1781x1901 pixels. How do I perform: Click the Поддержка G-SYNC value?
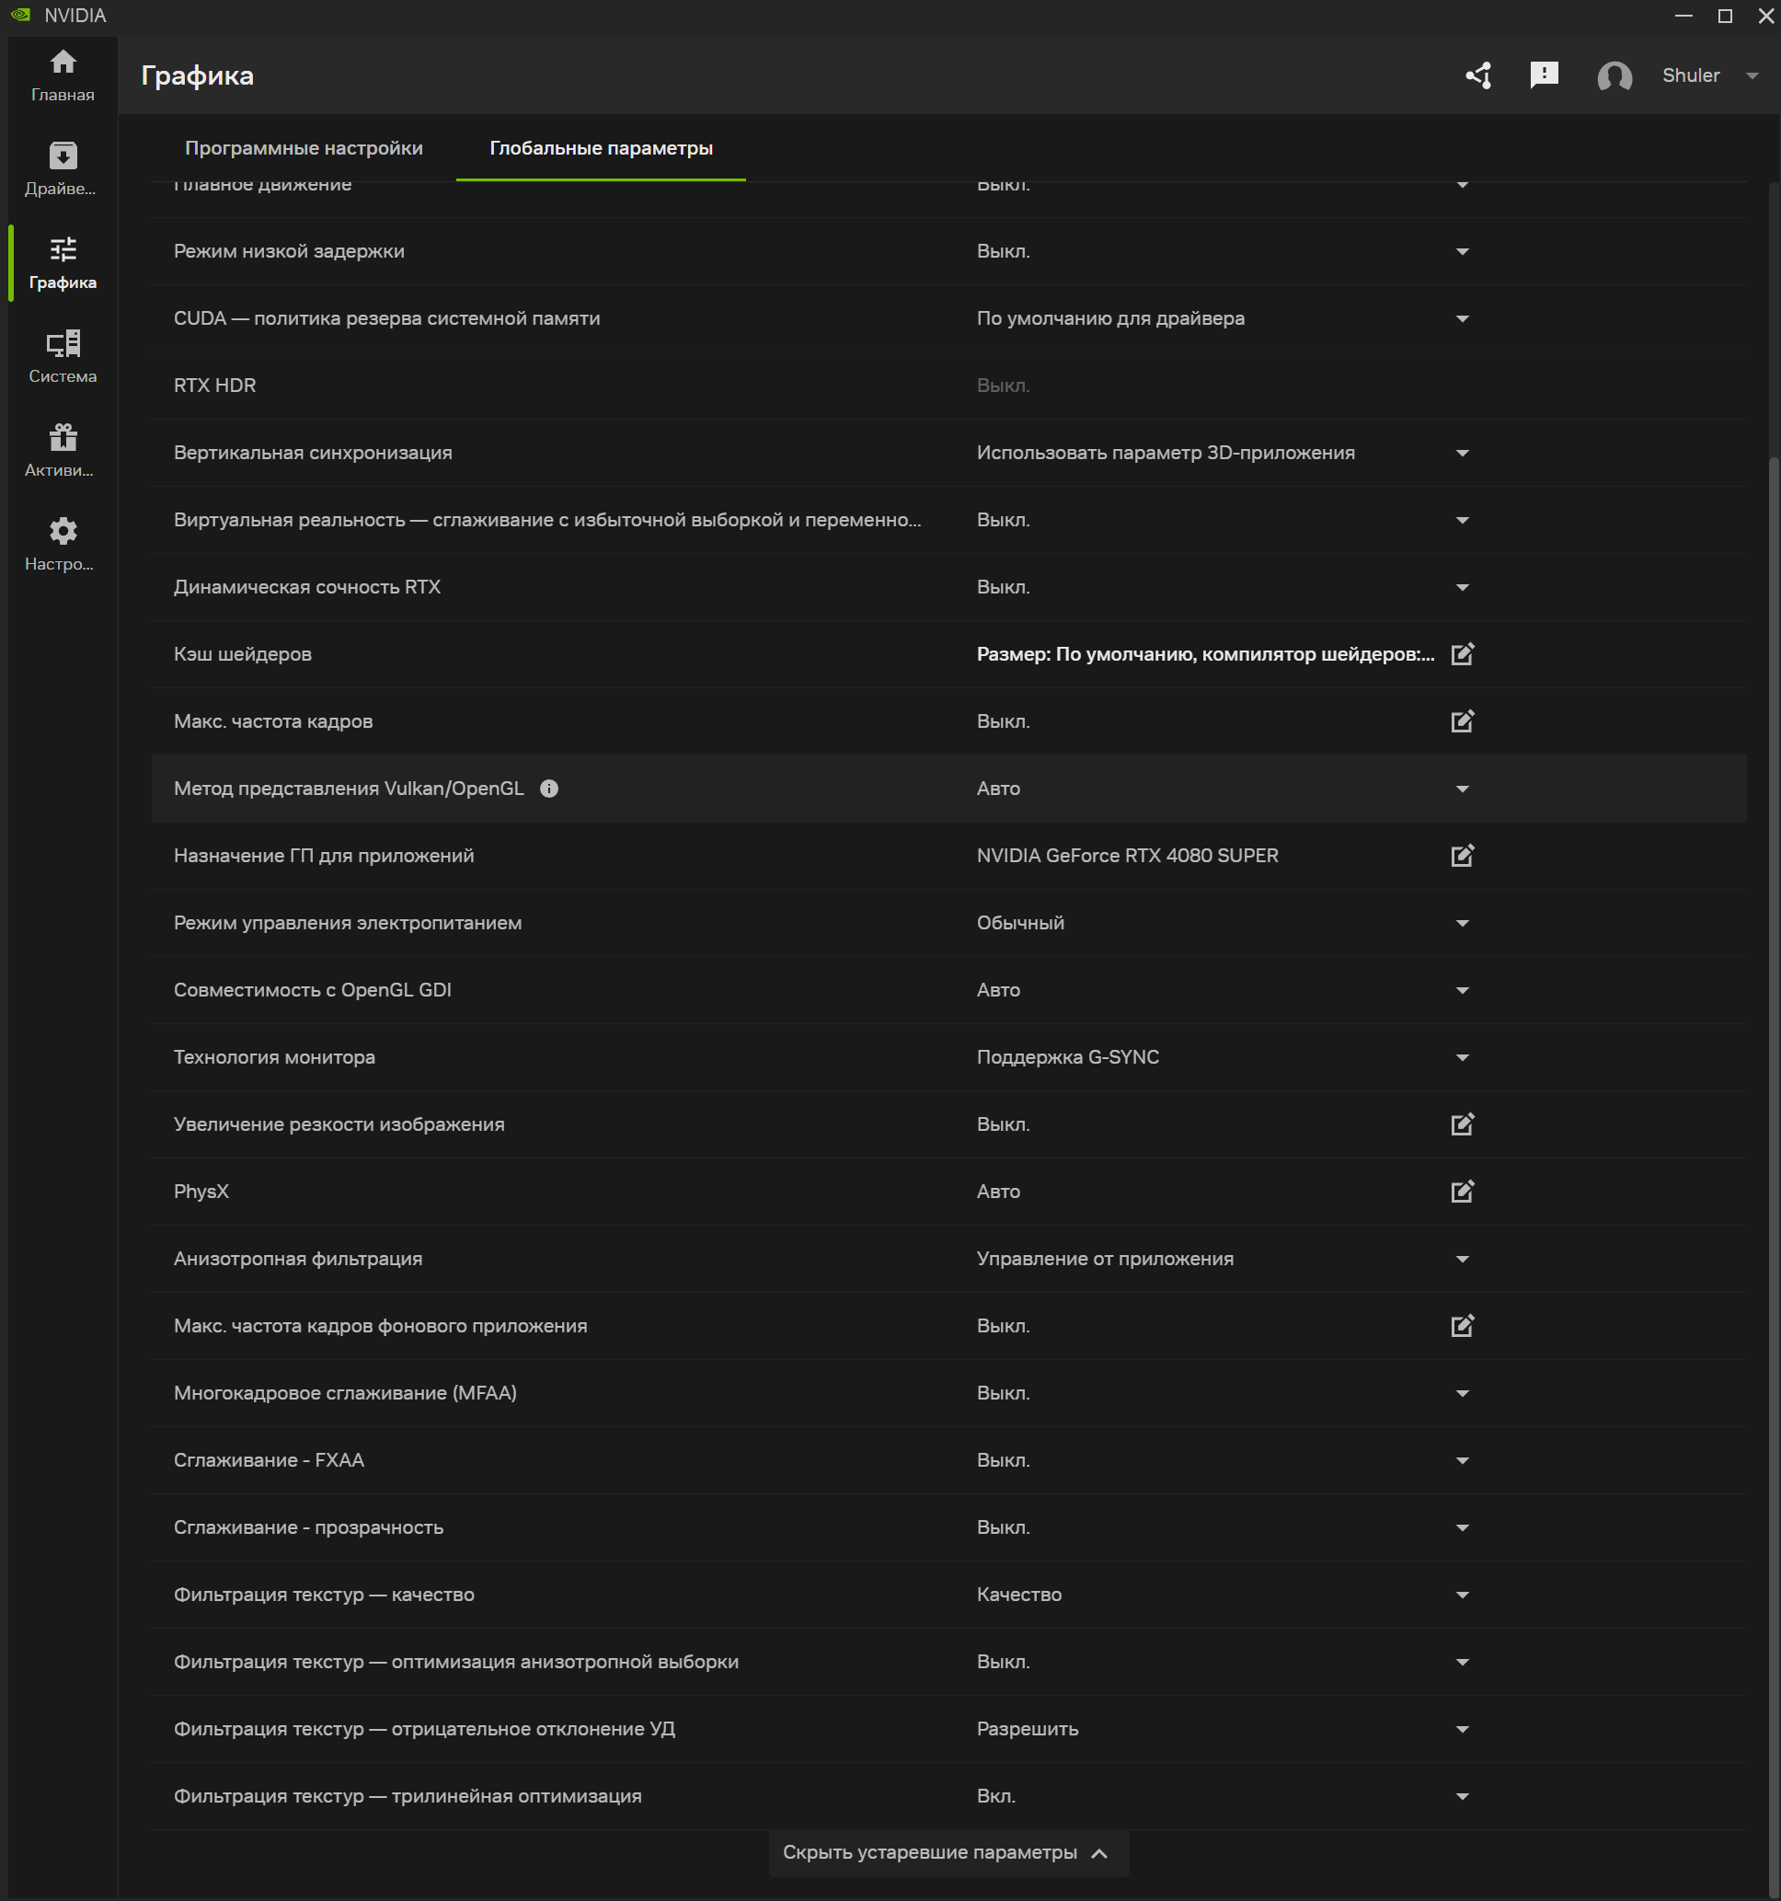pos(1068,1057)
